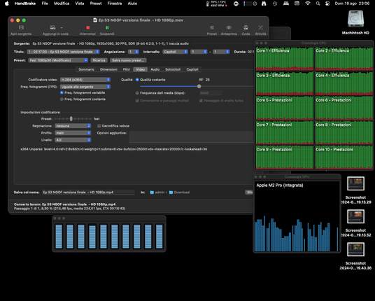Enable the Decodifica veloce checkbox
The width and height of the screenshot is (375, 301).
[99, 126]
